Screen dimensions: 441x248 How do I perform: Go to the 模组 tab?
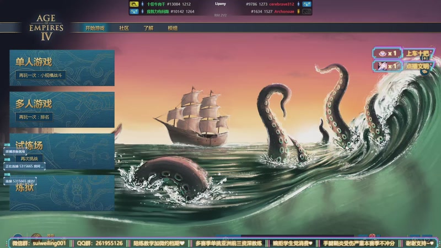click(173, 28)
